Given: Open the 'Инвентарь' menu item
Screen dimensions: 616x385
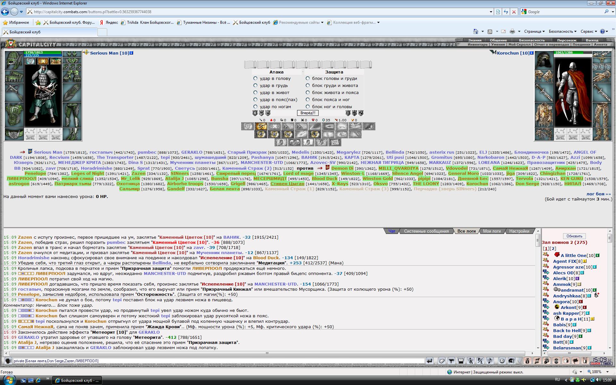Looking at the screenshot, I should pyautogui.click(x=477, y=45).
